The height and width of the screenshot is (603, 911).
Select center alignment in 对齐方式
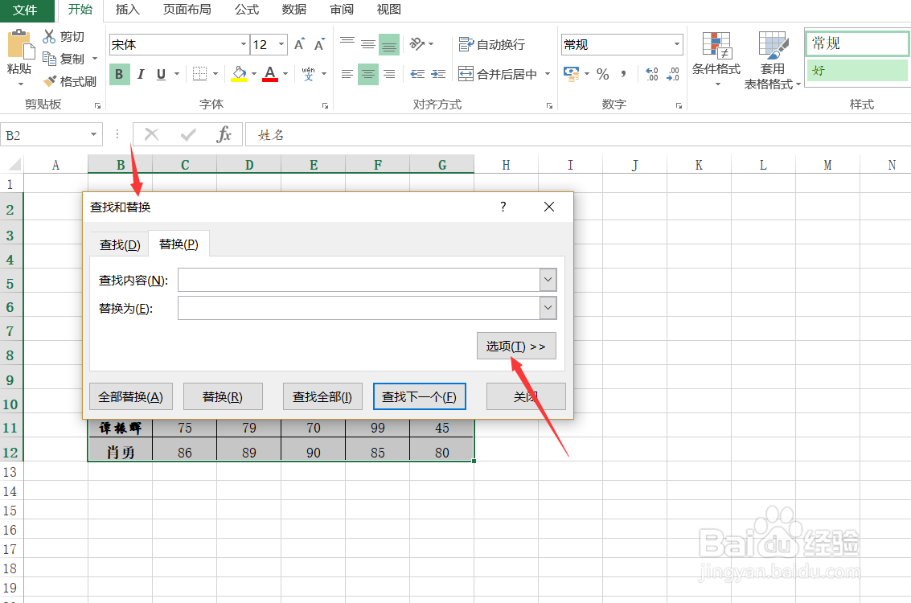pyautogui.click(x=367, y=74)
